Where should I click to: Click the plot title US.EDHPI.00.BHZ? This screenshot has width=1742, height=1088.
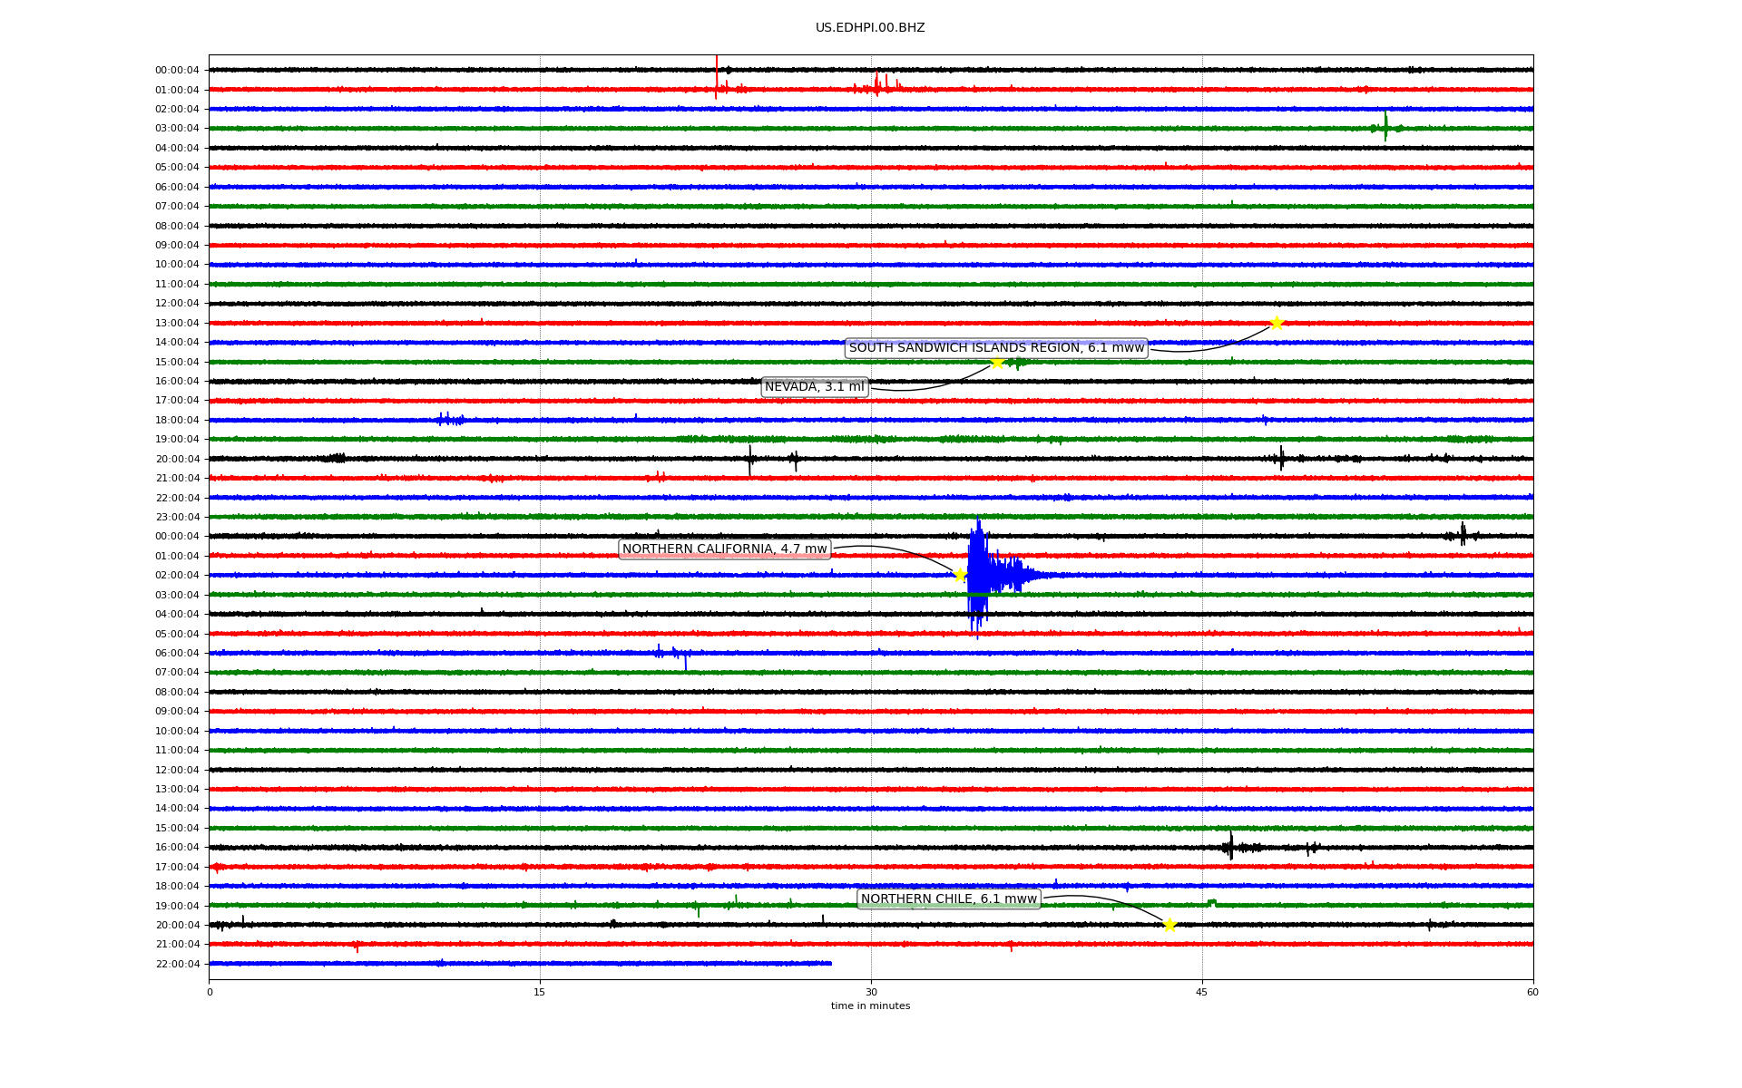click(870, 28)
